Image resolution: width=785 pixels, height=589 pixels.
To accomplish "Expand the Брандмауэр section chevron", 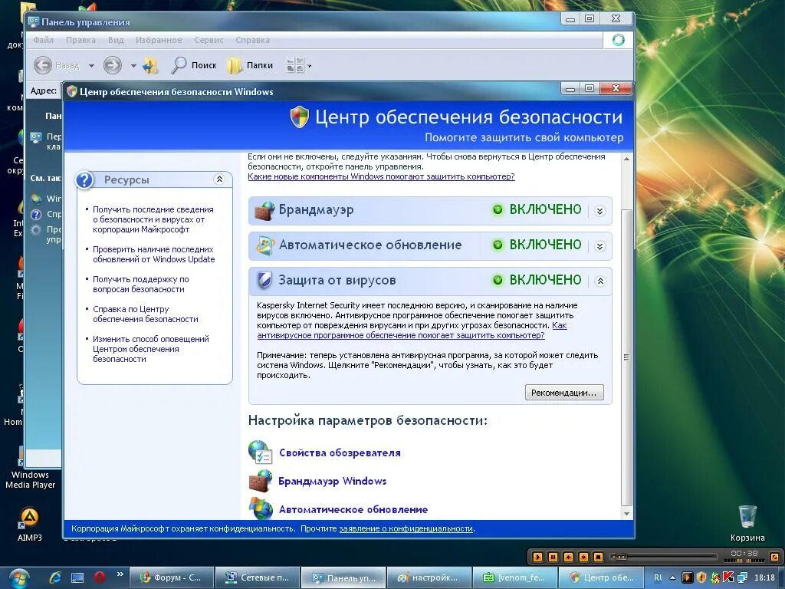I will [x=599, y=211].
